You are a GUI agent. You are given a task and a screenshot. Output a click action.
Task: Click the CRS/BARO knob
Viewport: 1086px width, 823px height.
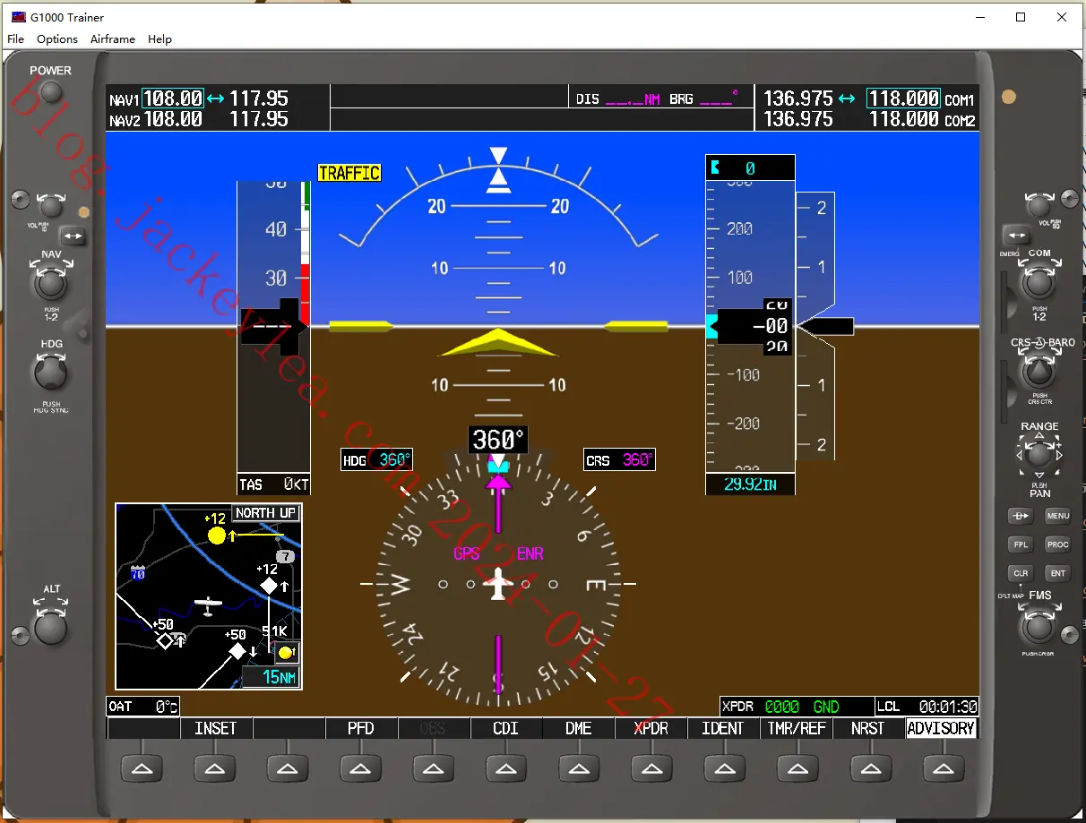tap(1039, 372)
